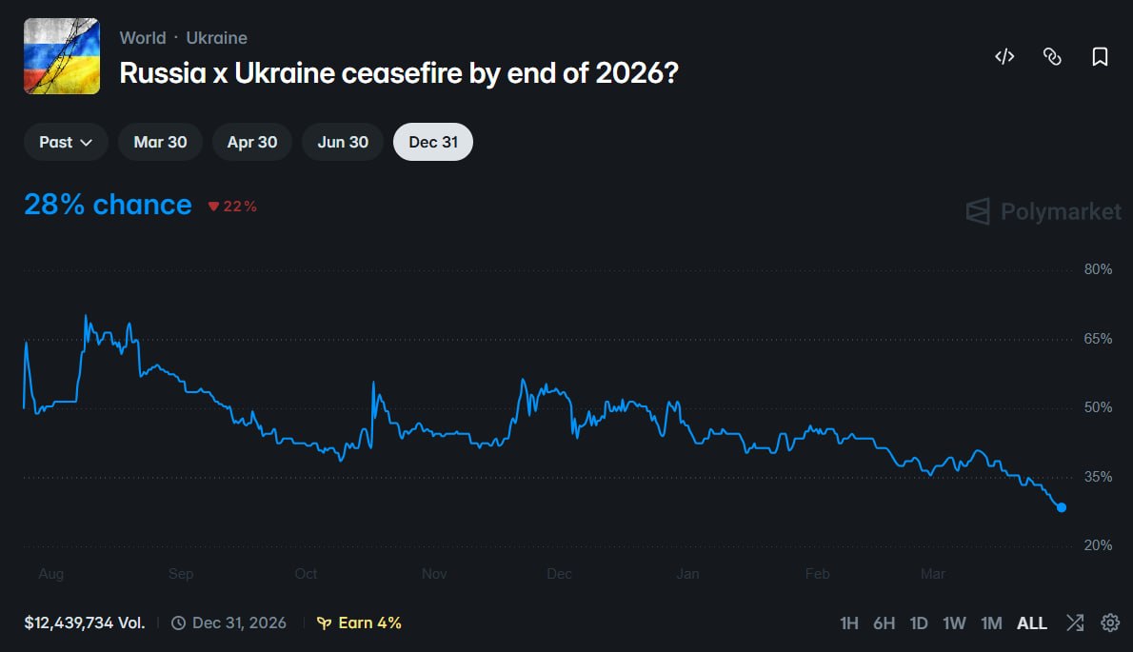Copy the market link icon

click(1052, 56)
